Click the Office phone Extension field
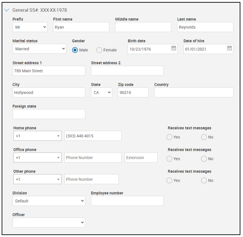Viewport: 243px width, 237px height. [x=141, y=157]
